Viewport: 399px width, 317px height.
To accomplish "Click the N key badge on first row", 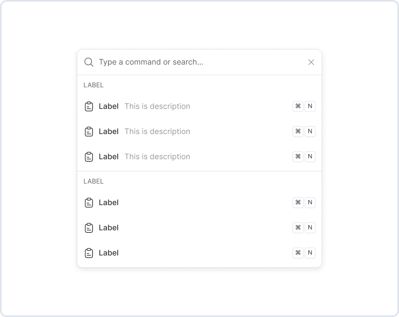I will tap(310, 107).
